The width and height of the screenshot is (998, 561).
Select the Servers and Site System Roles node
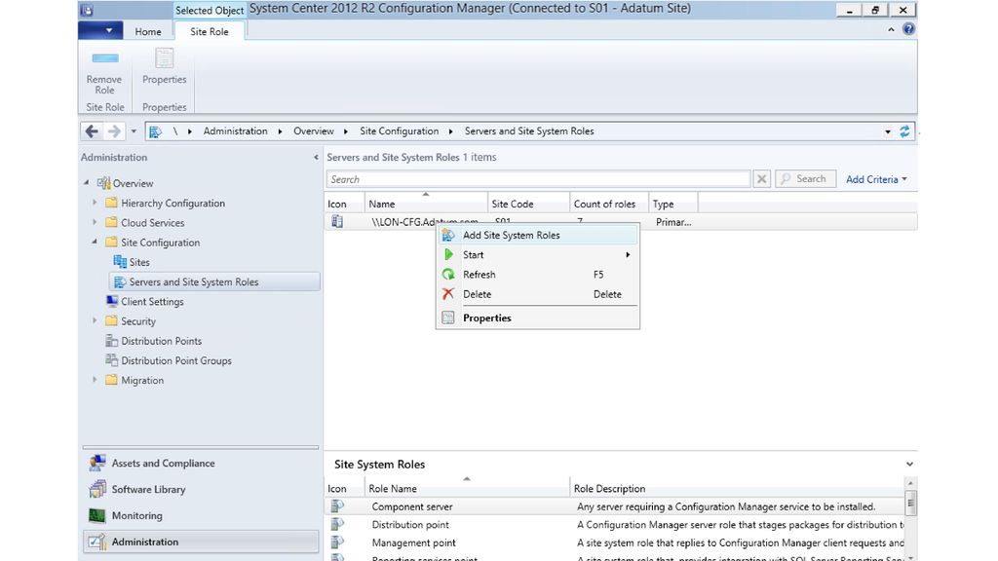point(214,281)
